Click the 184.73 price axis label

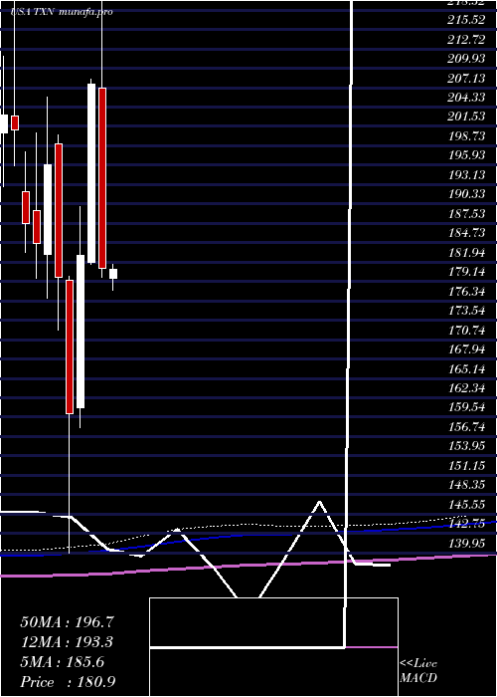click(x=466, y=233)
